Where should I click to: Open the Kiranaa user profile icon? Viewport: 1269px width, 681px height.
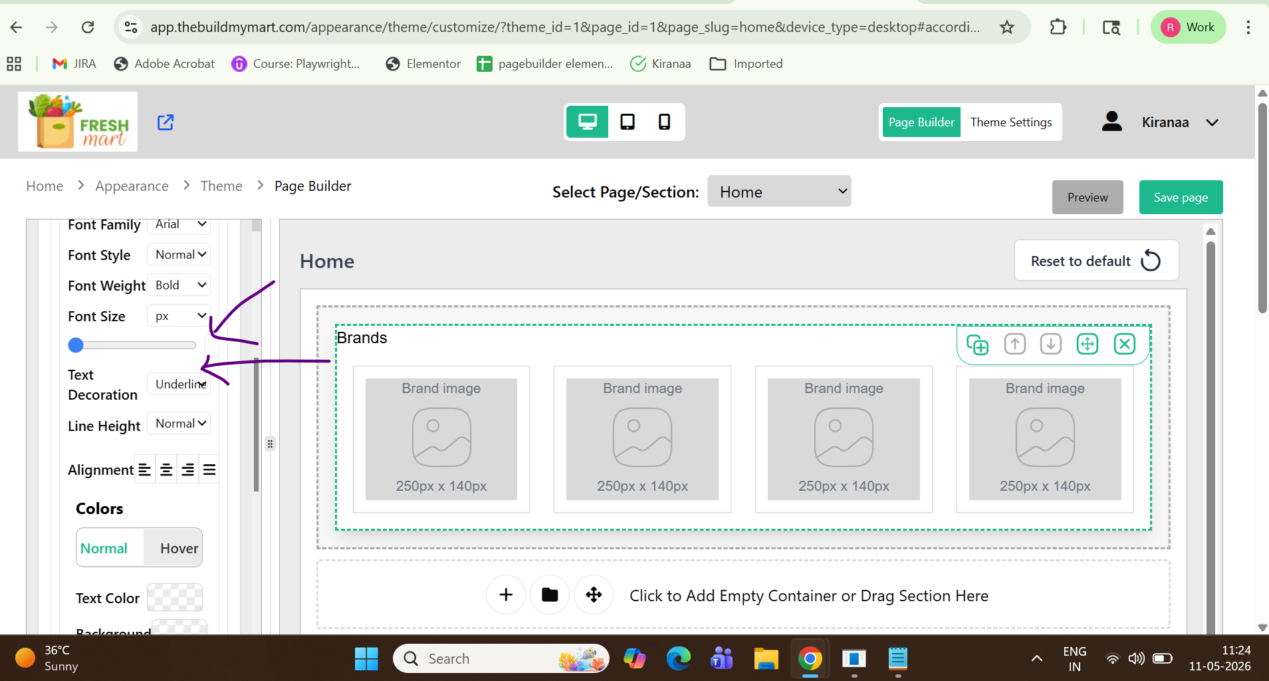point(1112,122)
